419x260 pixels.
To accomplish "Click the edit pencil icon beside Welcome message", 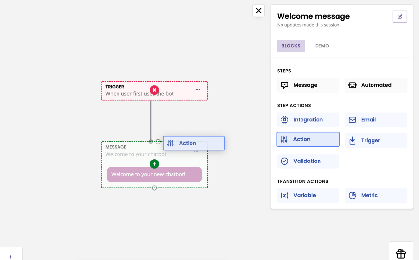I will (x=400, y=17).
